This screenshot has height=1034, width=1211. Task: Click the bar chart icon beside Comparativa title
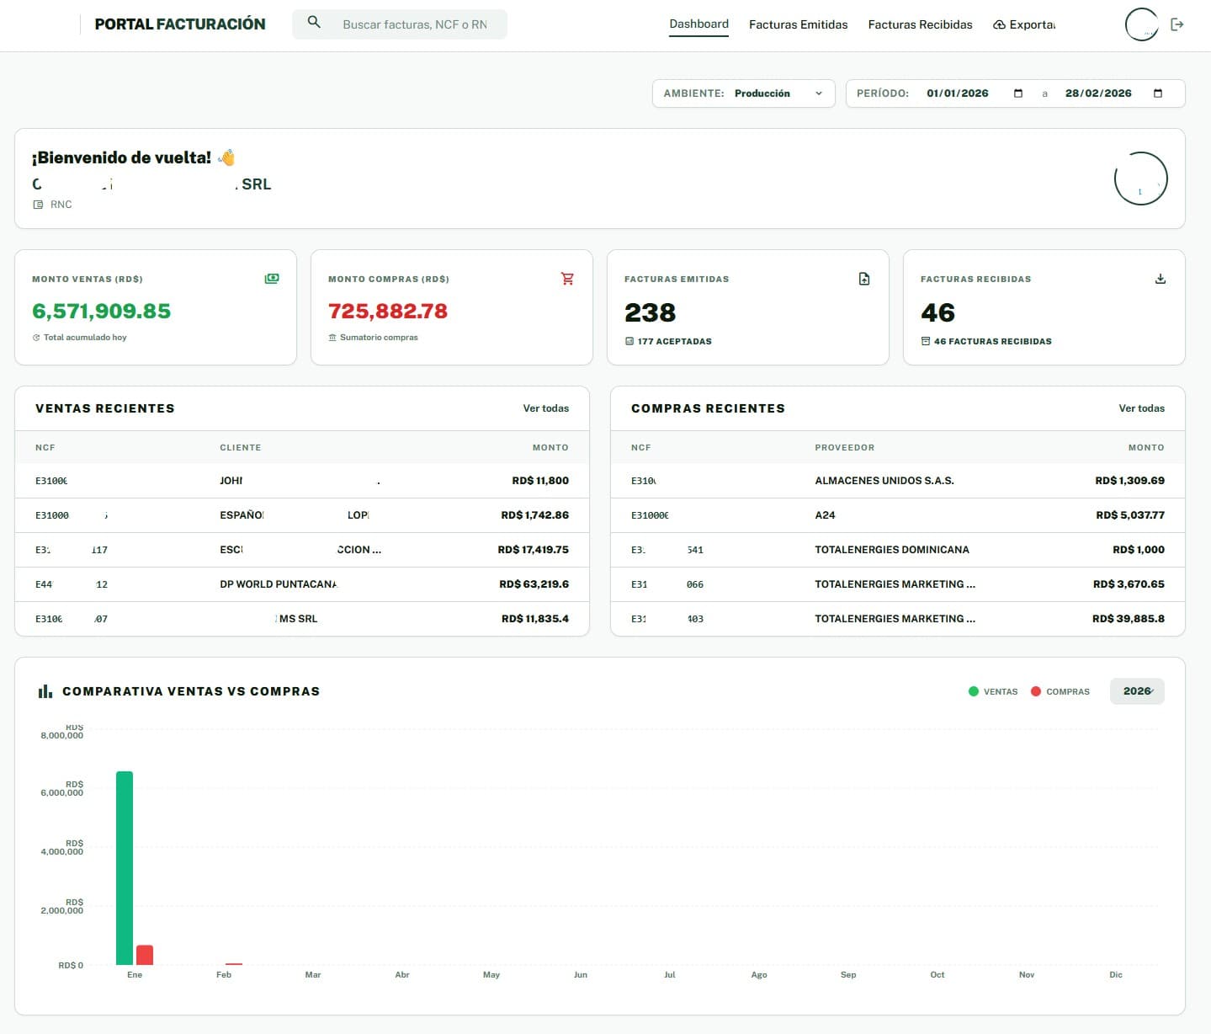(x=45, y=691)
